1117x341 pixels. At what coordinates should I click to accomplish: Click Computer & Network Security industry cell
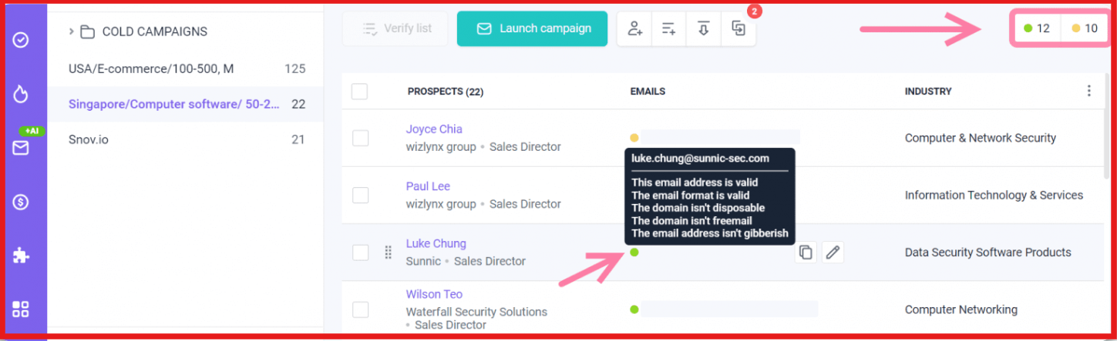981,138
